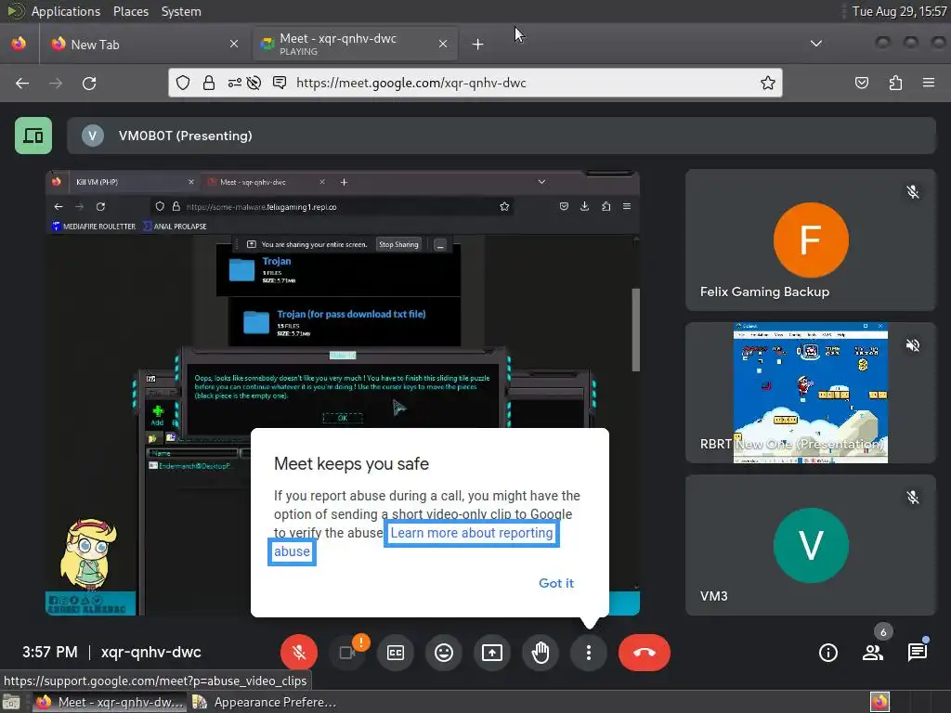
Task: Go back with the browser back arrow
Action: [22, 83]
